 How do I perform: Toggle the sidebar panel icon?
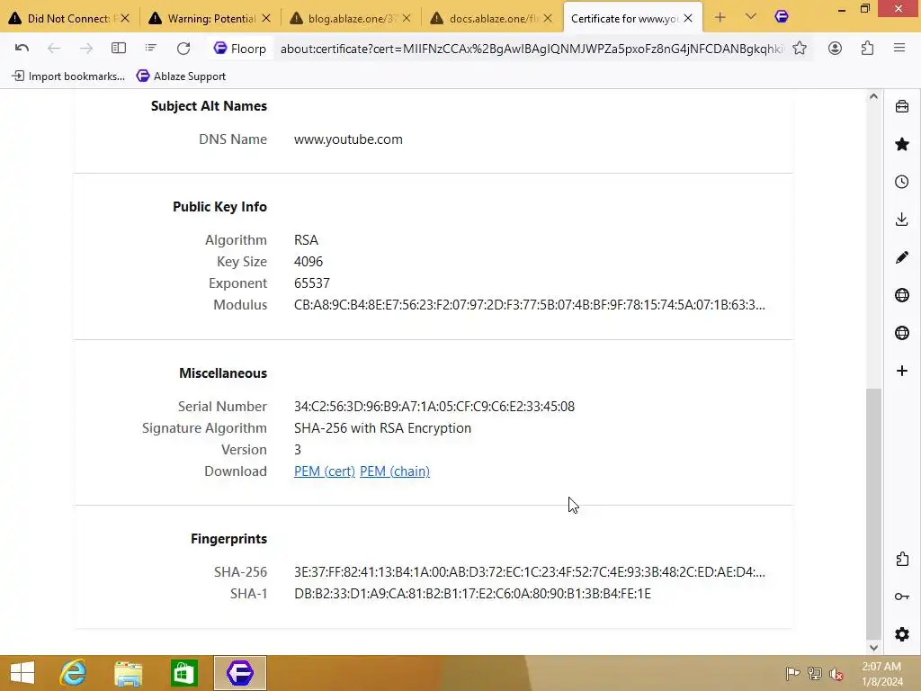(119, 49)
